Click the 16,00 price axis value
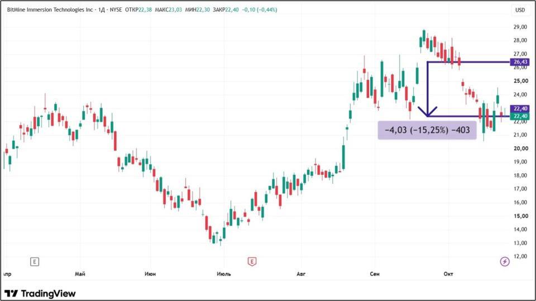This screenshot has height=301, width=536. (x=520, y=203)
